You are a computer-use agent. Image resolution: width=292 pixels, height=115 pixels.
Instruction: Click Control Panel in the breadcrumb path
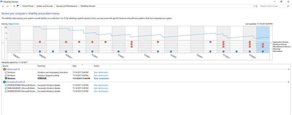click(x=28, y=6)
